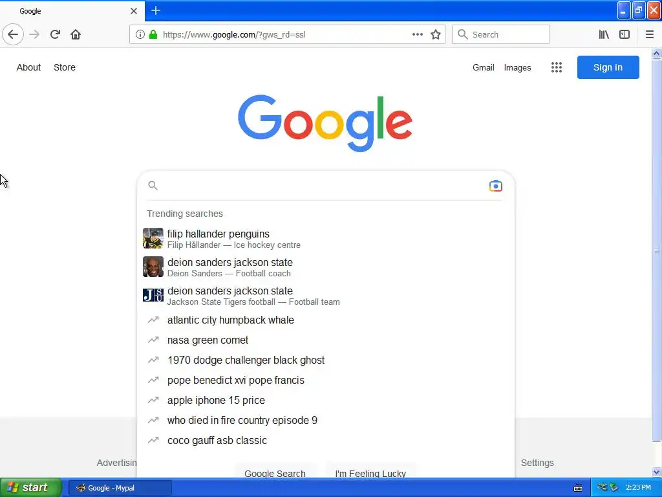The image size is (662, 497).
Task: Click the right-hand notification area icon
Action: click(x=614, y=487)
